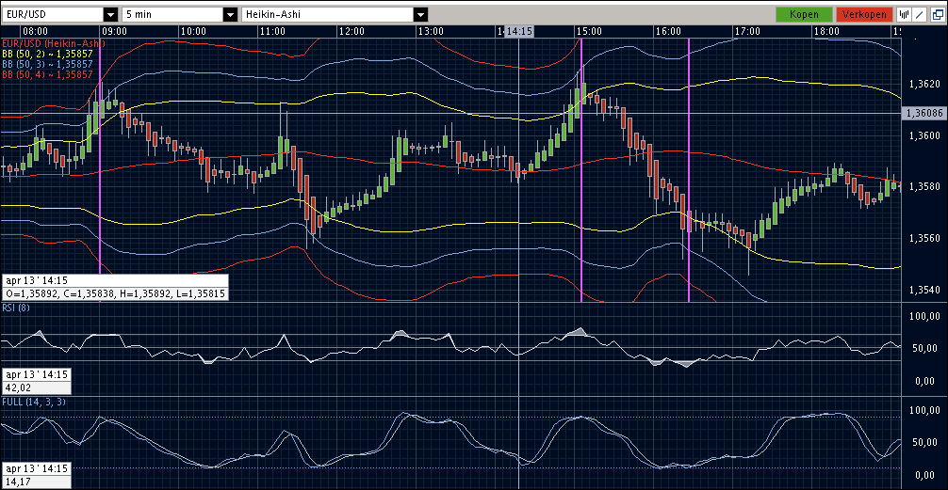Image resolution: width=948 pixels, height=490 pixels.
Task: Click the 12:00 time axis label
Action: [351, 31]
